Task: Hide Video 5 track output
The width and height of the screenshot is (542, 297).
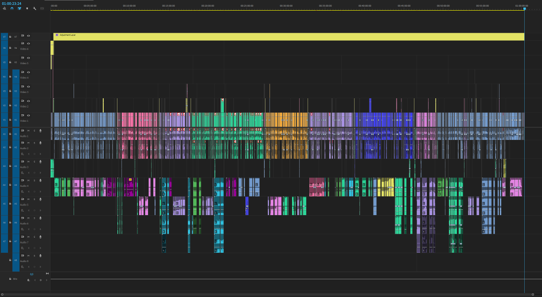Action: coord(28,58)
